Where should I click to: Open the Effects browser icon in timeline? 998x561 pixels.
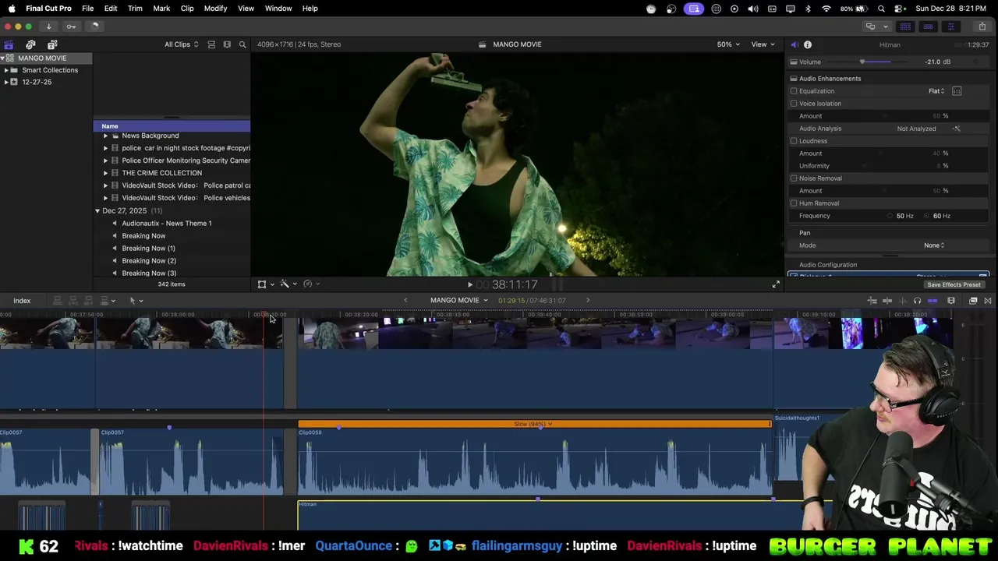pyautogui.click(x=973, y=301)
